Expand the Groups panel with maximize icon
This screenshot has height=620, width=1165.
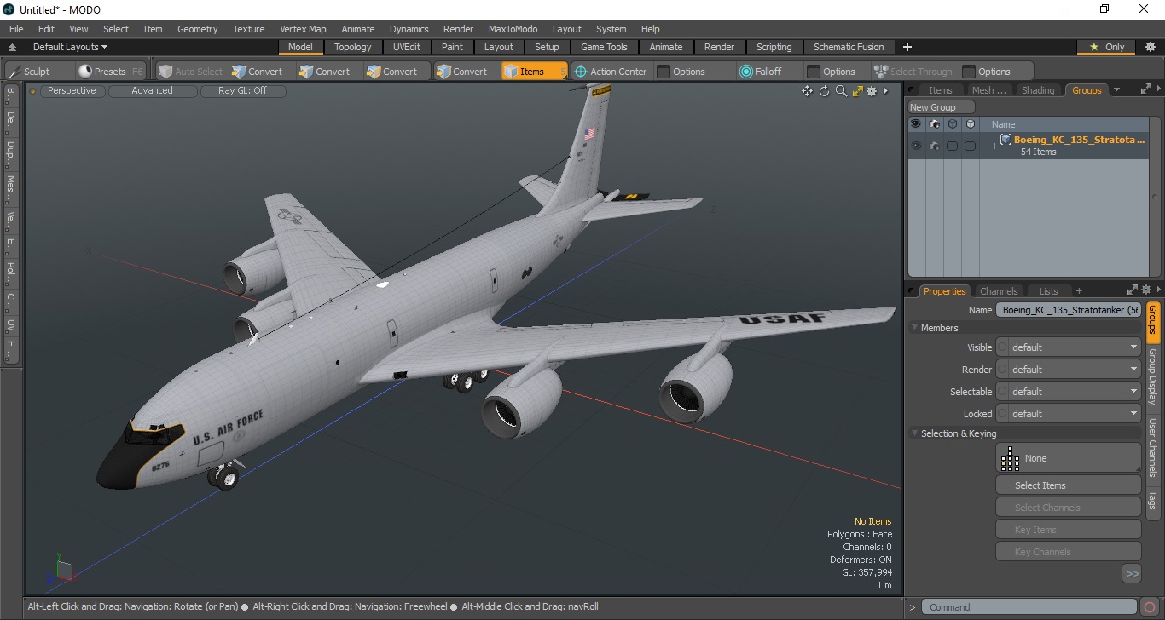coord(1145,89)
